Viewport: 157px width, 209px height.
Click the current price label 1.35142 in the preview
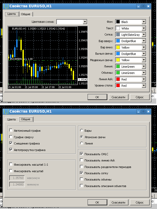pos(83,80)
